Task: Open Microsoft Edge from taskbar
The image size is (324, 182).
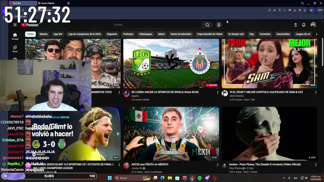Action: (163, 178)
